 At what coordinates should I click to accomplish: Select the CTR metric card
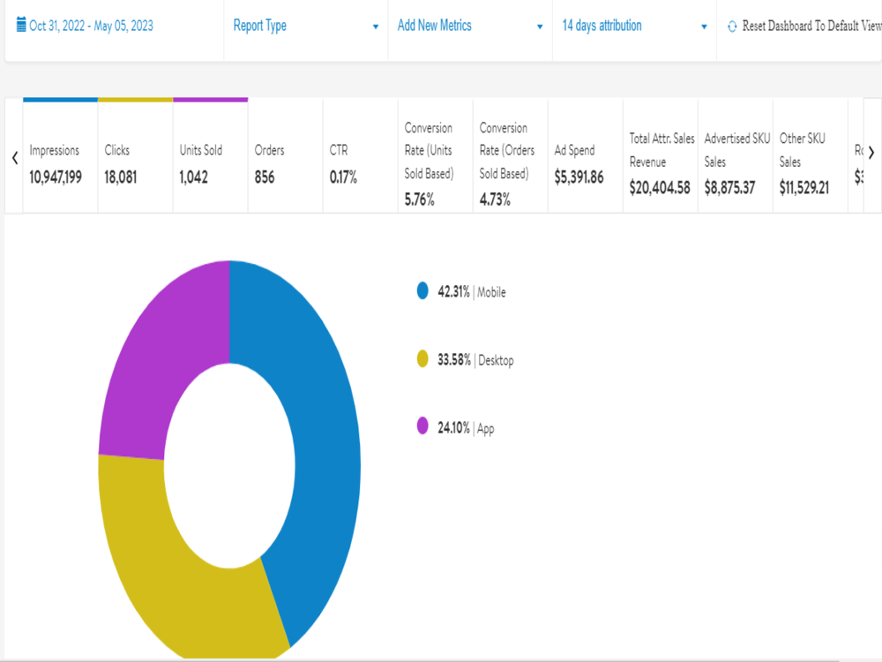pos(361,155)
